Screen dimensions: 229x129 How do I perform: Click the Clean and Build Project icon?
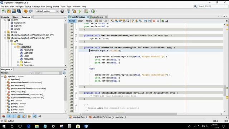(74, 11)
